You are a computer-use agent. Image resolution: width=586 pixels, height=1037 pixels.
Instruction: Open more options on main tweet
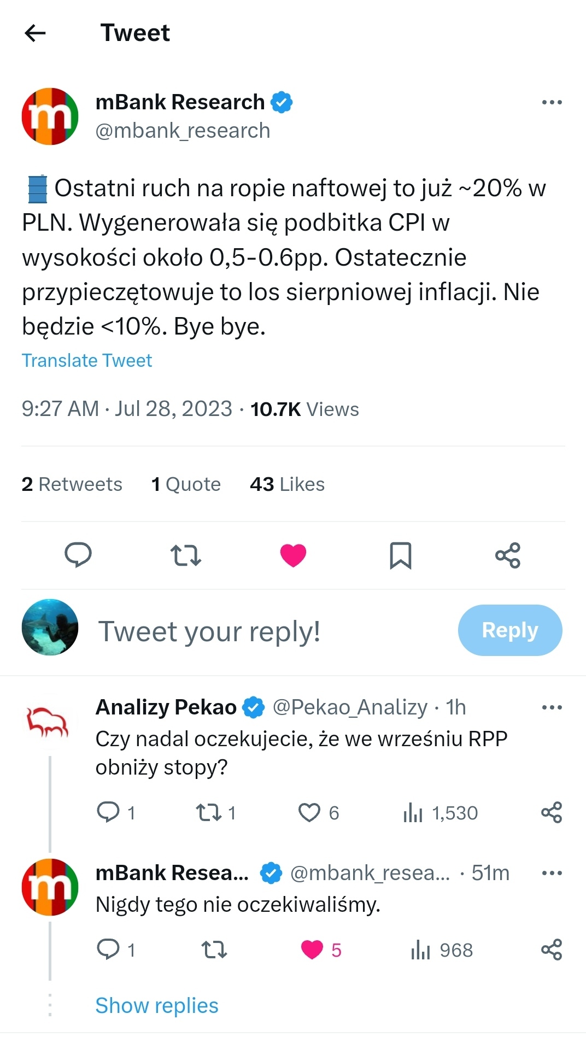[x=552, y=102]
